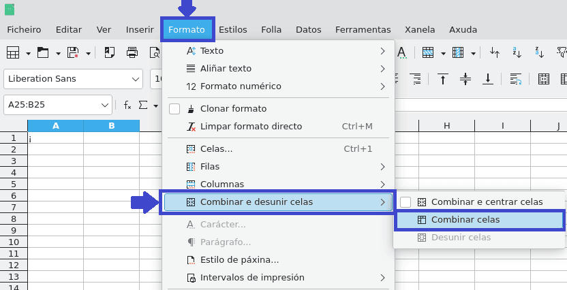Screen dimensions: 567x290
Task: Open the Estilos menu
Action: point(233,30)
